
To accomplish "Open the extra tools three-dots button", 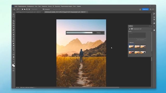I will coord(13,61).
